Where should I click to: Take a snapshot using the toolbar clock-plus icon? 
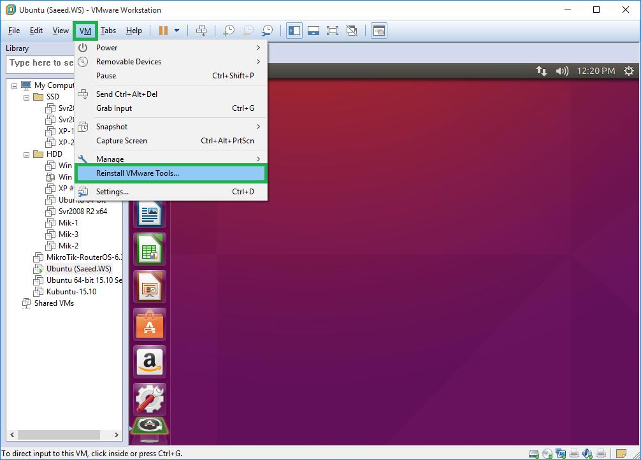229,31
